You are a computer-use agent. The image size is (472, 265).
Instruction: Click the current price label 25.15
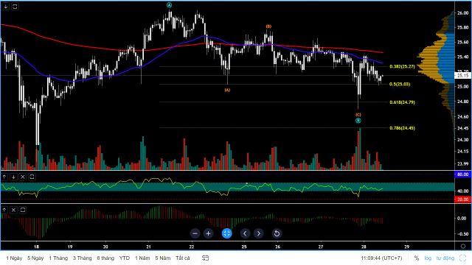pyautogui.click(x=462, y=75)
